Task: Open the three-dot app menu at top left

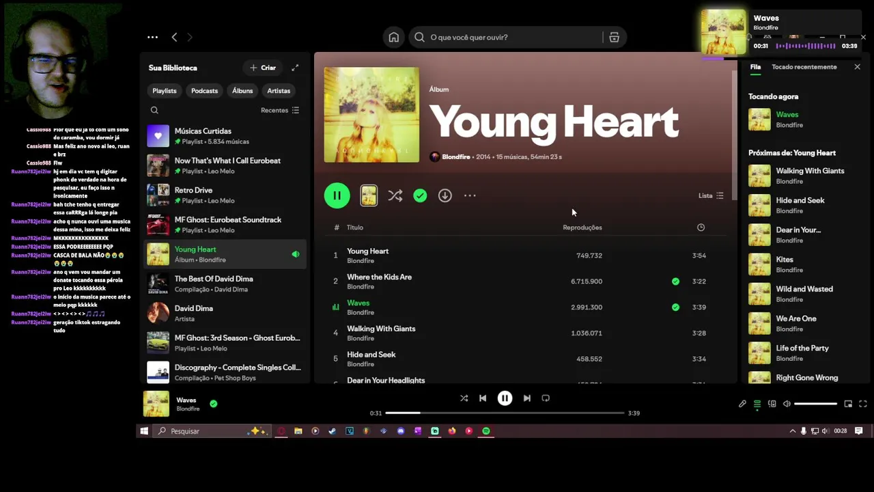Action: 152,37
